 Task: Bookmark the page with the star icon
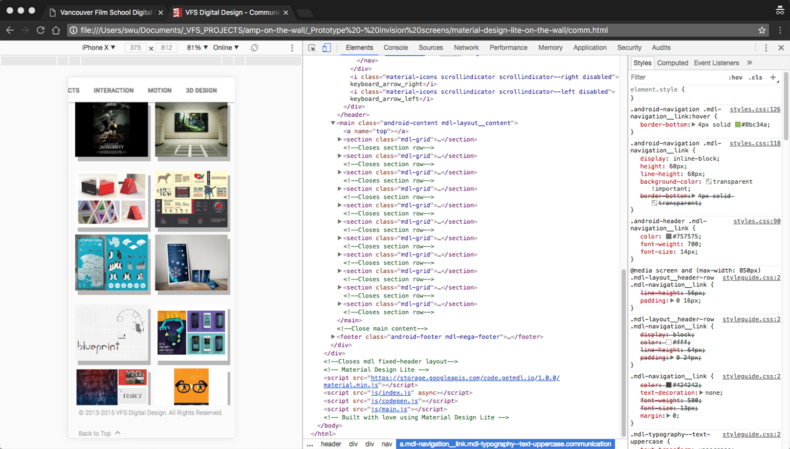coord(762,30)
